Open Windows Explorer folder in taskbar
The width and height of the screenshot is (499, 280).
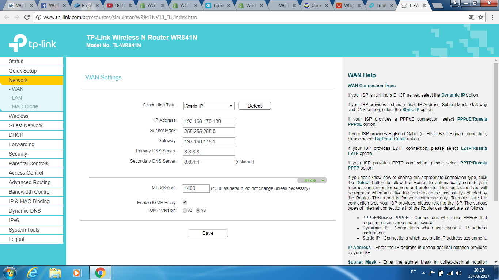point(55,273)
